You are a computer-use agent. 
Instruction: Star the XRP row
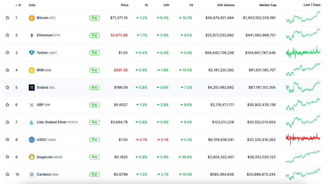8,105
